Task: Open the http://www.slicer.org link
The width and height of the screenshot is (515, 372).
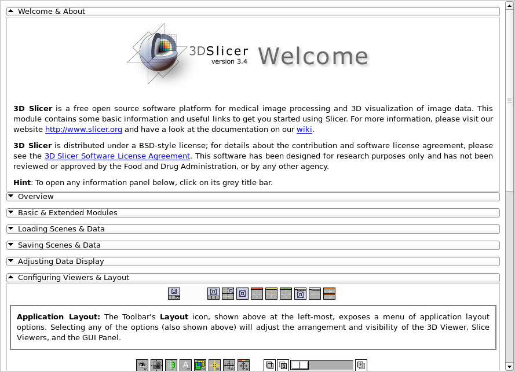Action: (83, 130)
